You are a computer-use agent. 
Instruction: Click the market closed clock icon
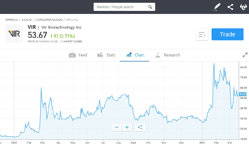tap(61, 42)
